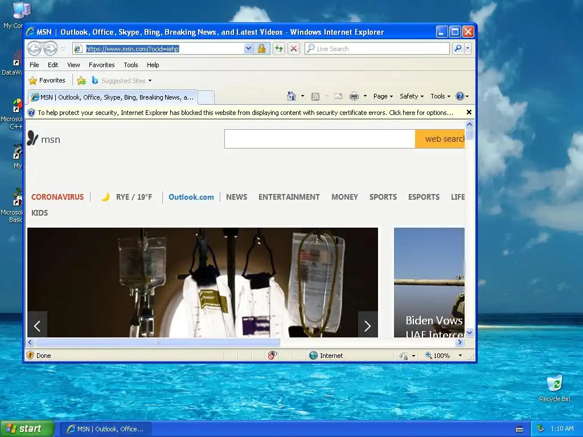Image resolution: width=583 pixels, height=437 pixels.
Task: Click the RSS feeds icon
Action: pos(315,97)
